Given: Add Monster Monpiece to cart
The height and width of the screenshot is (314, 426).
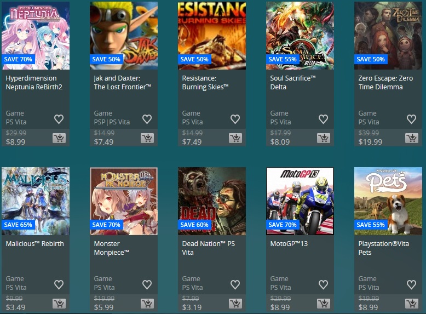Looking at the screenshot, I should [x=147, y=304].
